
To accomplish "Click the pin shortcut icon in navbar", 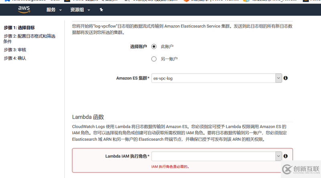I will [x=101, y=10].
